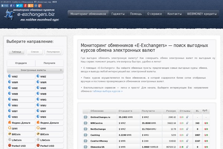Click the info icon in Cashing row

pos(85,135)
